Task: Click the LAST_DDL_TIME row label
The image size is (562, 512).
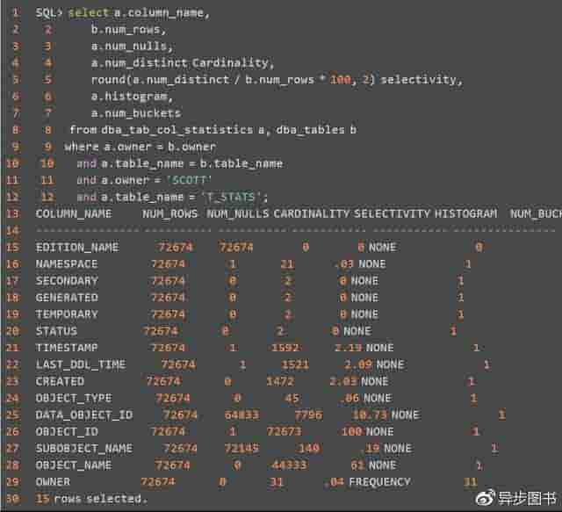Action: [81, 364]
